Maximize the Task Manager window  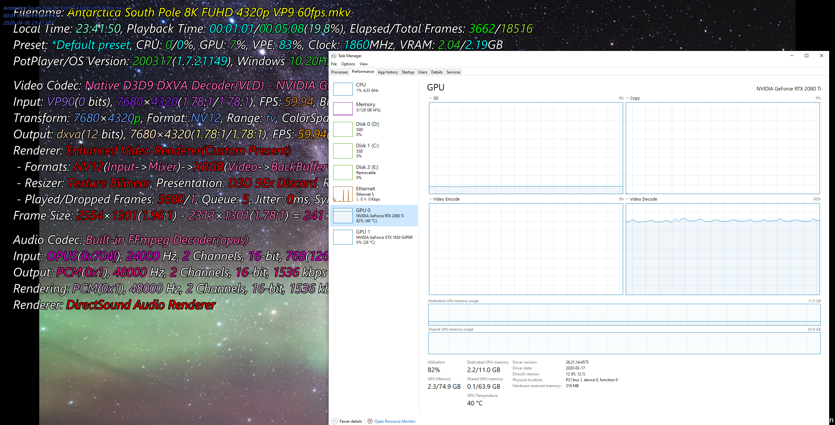[x=806, y=56]
